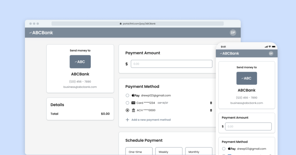Click the mobile battery status icon
The image size is (296, 155).
(273, 47)
